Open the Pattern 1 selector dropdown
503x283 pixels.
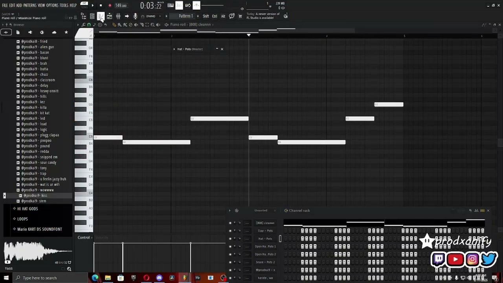click(185, 16)
